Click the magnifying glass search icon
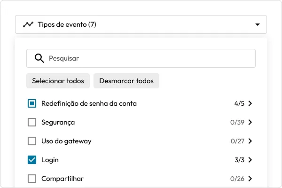 tap(39, 58)
